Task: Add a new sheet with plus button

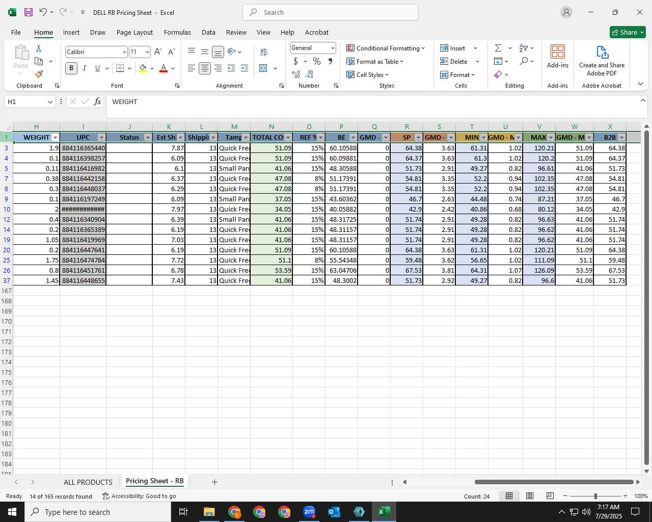Action: (214, 482)
